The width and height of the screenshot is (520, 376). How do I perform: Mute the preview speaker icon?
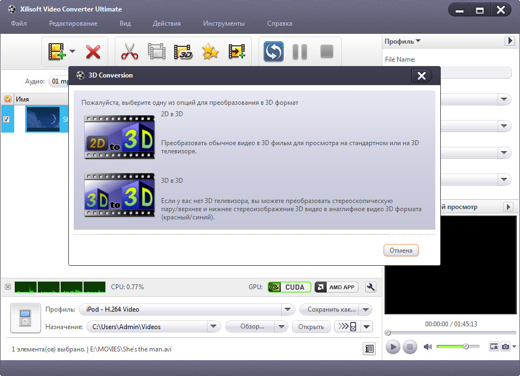[x=428, y=347]
